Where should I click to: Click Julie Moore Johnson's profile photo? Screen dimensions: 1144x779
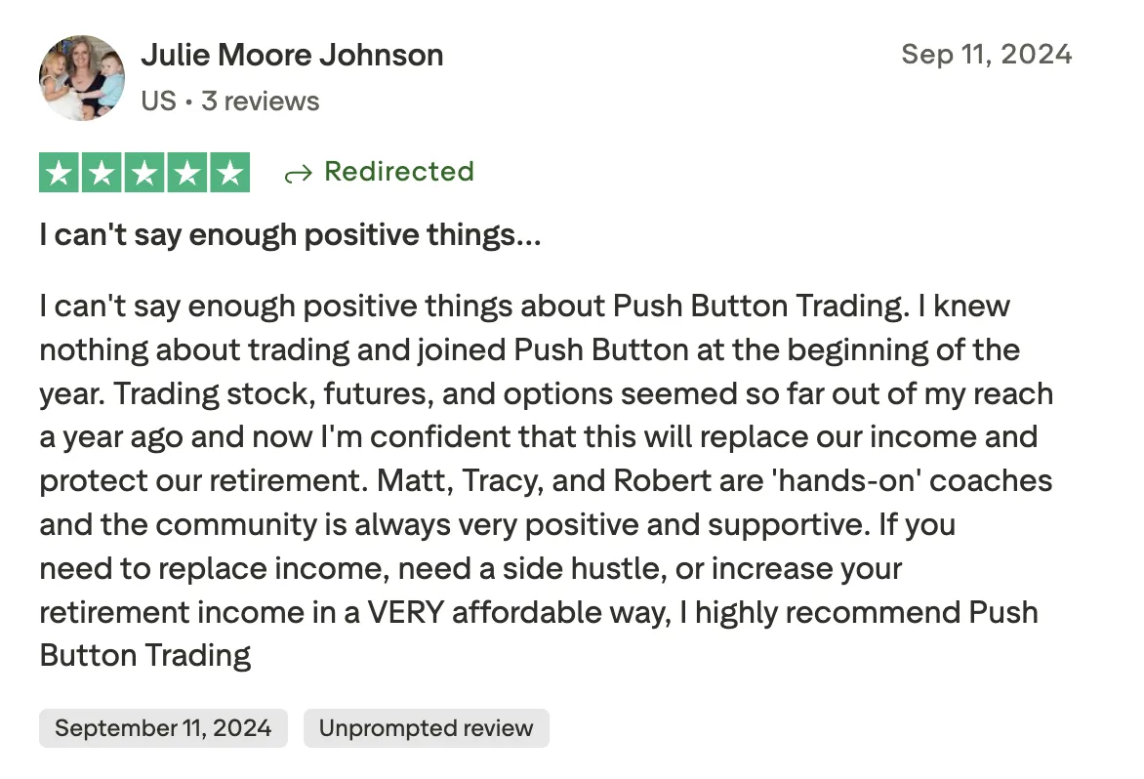click(82, 78)
